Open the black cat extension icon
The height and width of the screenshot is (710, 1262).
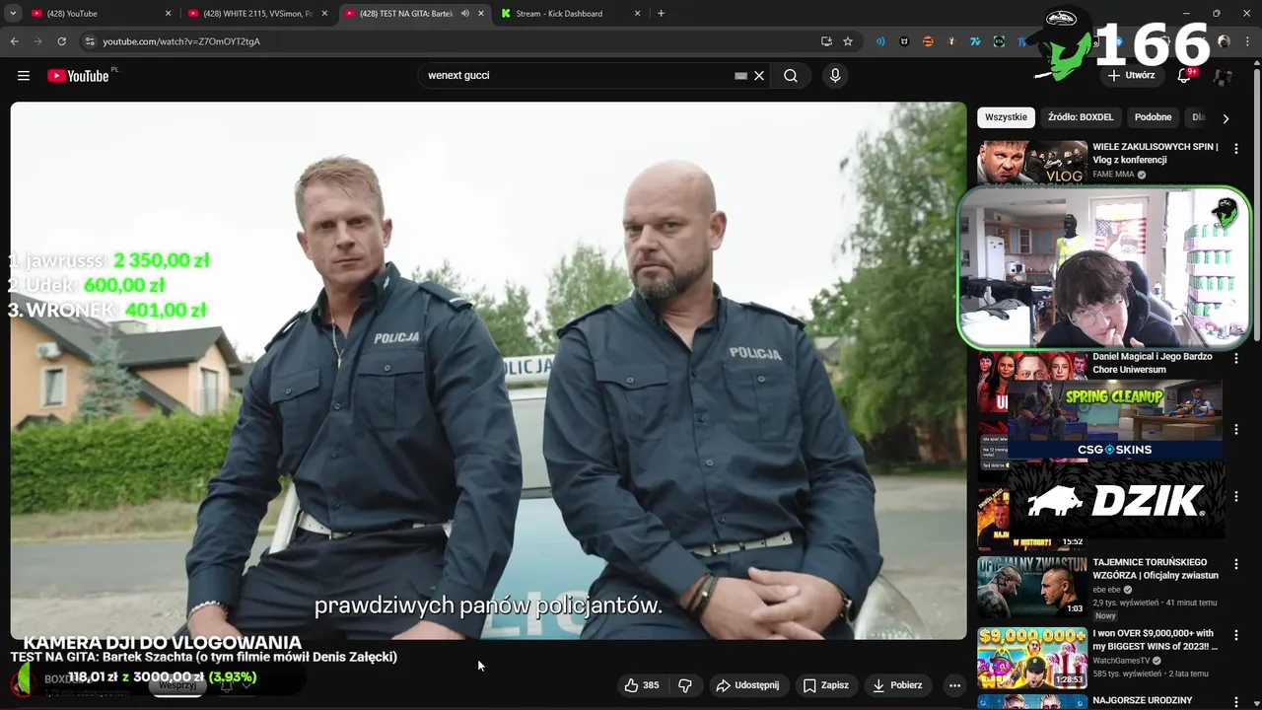point(904,41)
